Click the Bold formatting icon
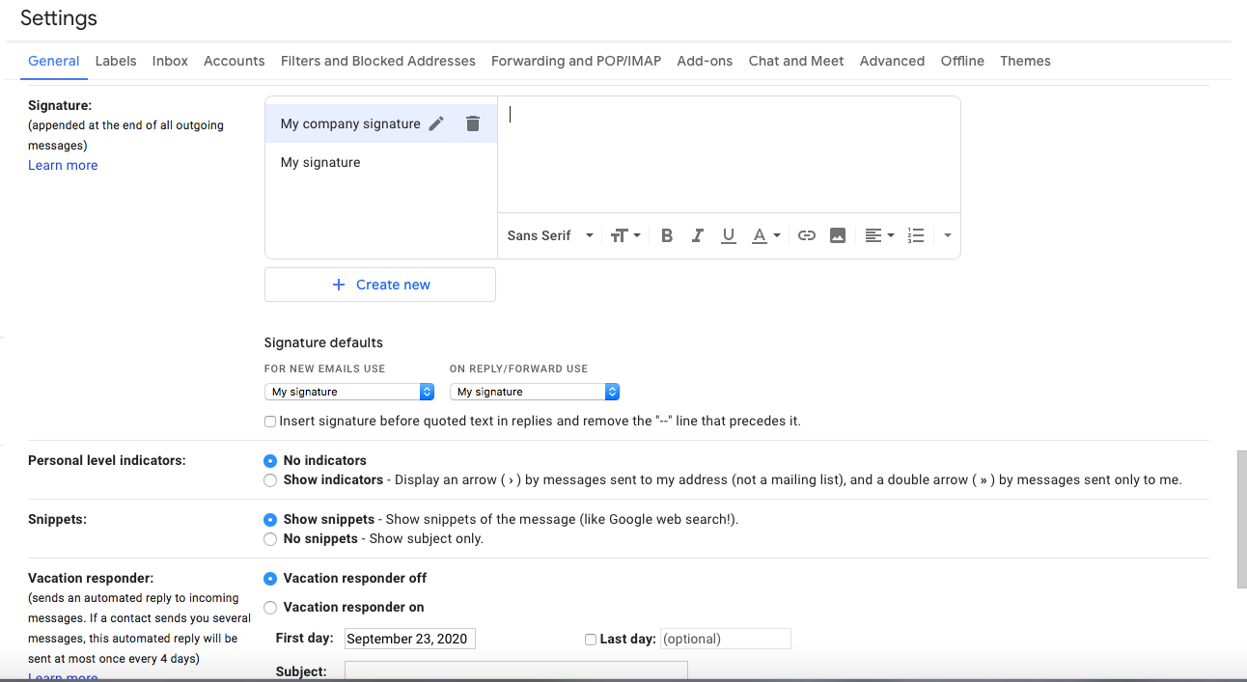The width and height of the screenshot is (1247, 682). [x=666, y=234]
